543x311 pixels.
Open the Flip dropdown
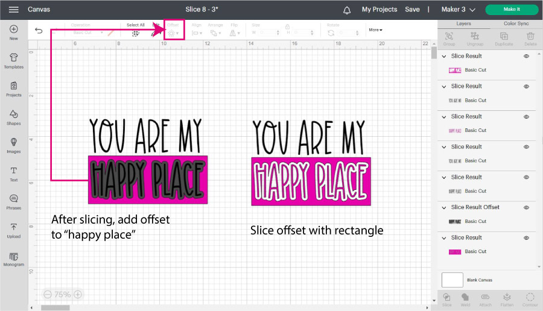coord(235,33)
